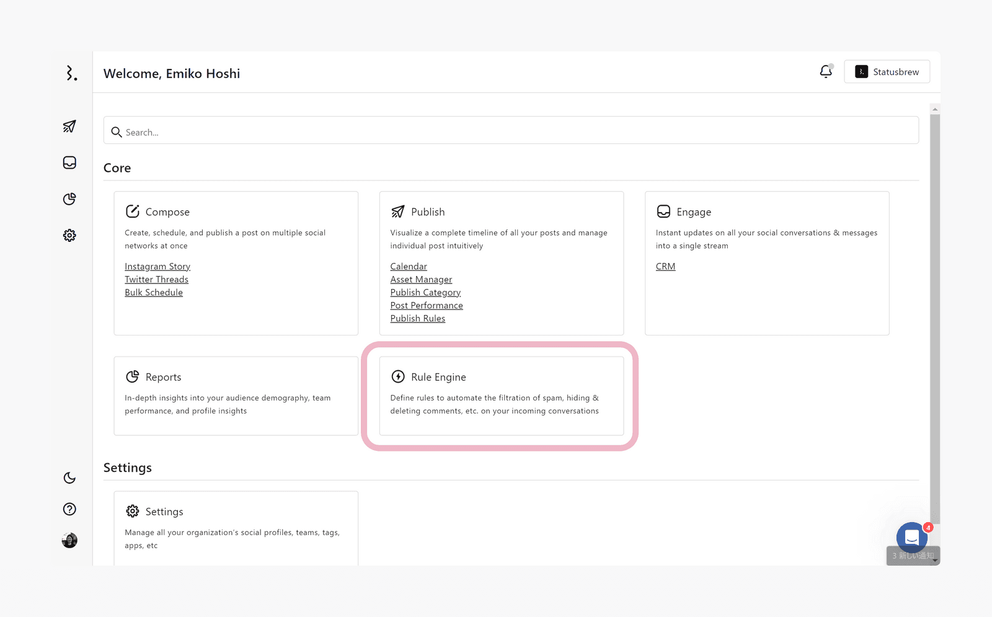992x617 pixels.
Task: Toggle dark mode with the moon icon
Action: [69, 478]
